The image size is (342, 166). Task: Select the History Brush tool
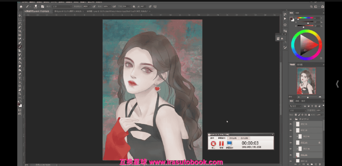(x=20, y=54)
